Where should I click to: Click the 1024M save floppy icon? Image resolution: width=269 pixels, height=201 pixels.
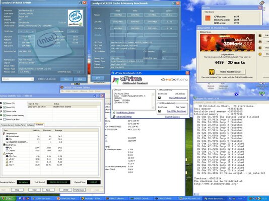point(159,111)
